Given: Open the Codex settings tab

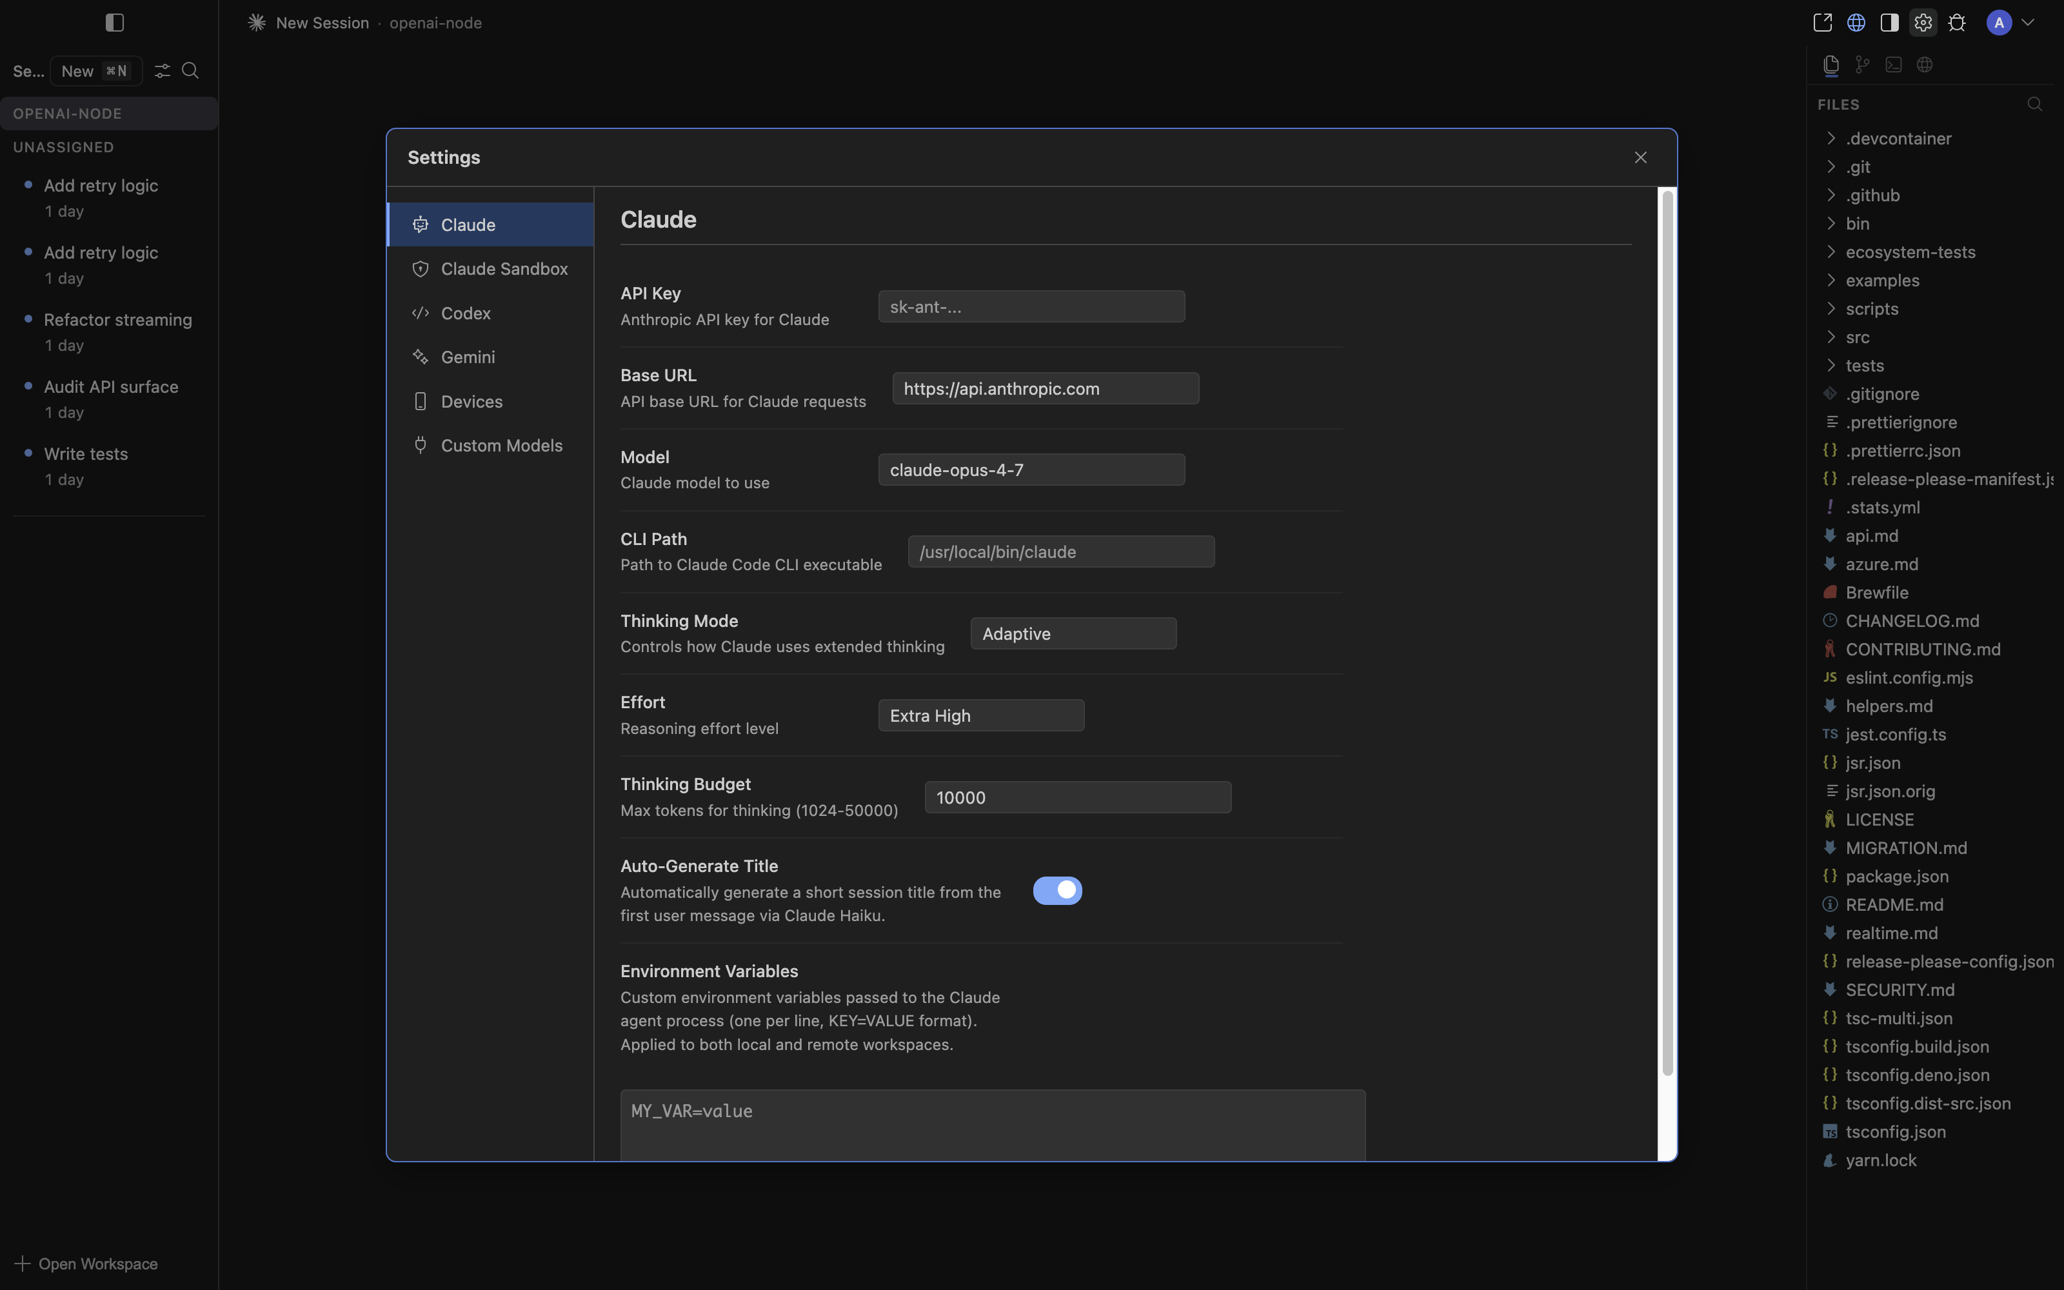Looking at the screenshot, I should 490,313.
